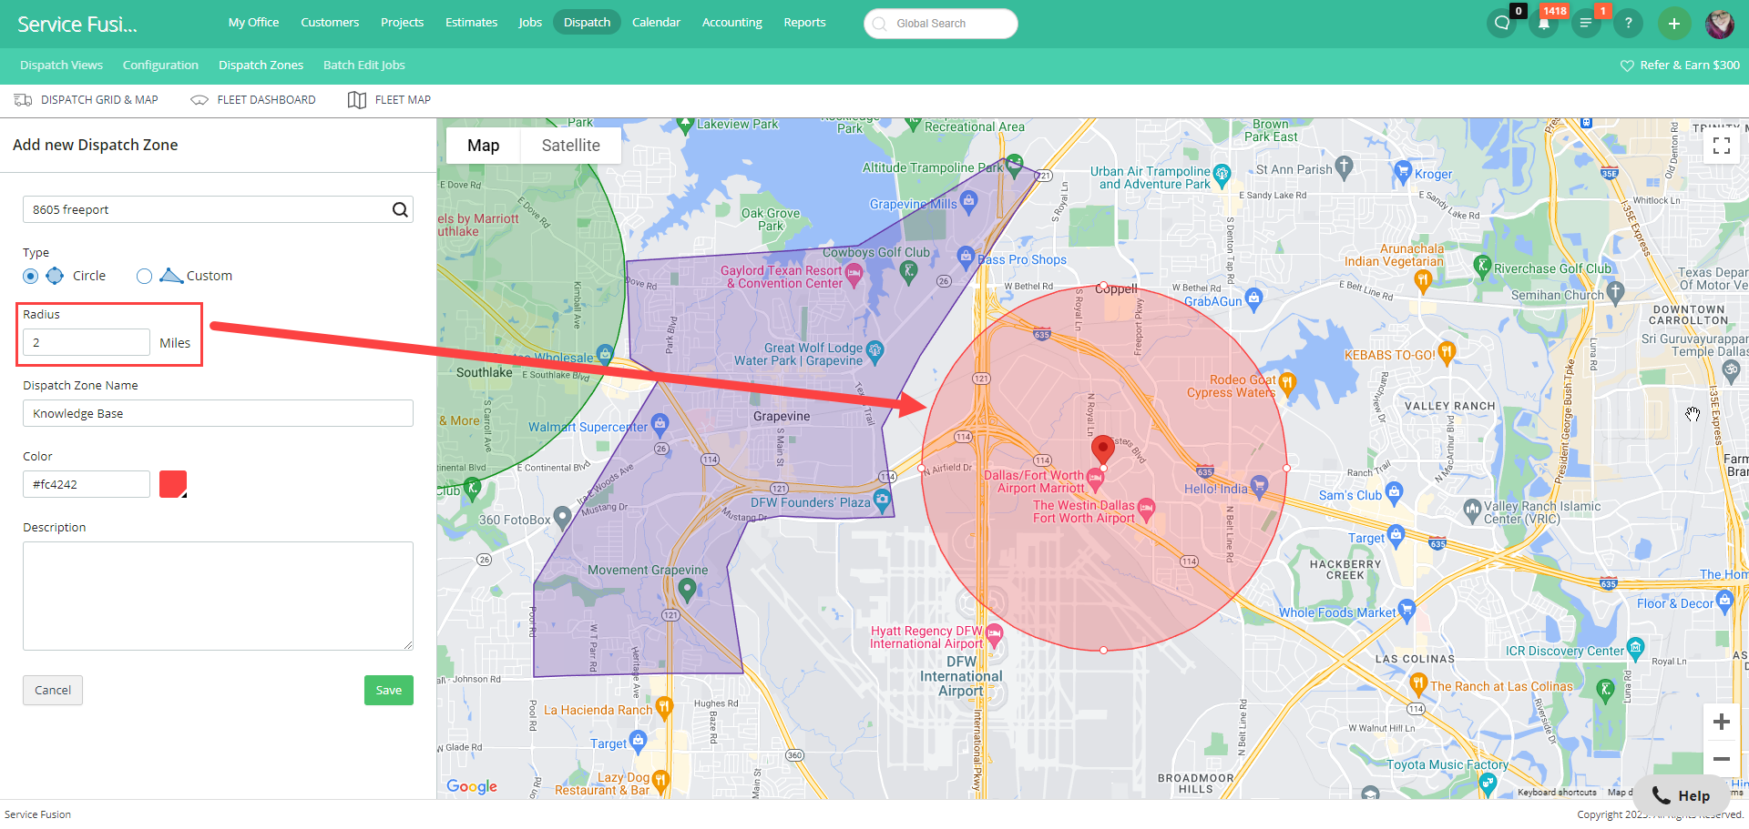Image resolution: width=1749 pixels, height=829 pixels.
Task: Save the new dispatch zone
Action: 389,690
